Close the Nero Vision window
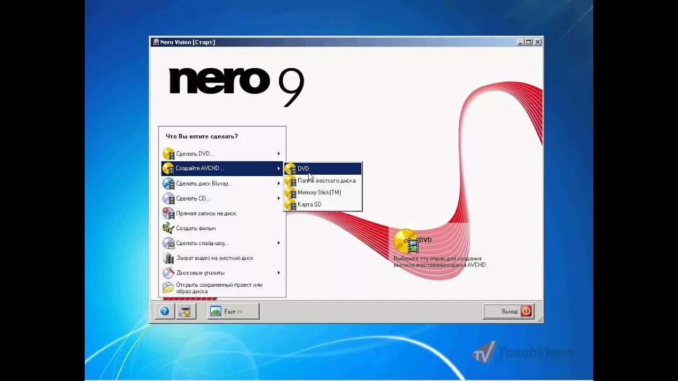The height and width of the screenshot is (381, 678). pos(538,42)
